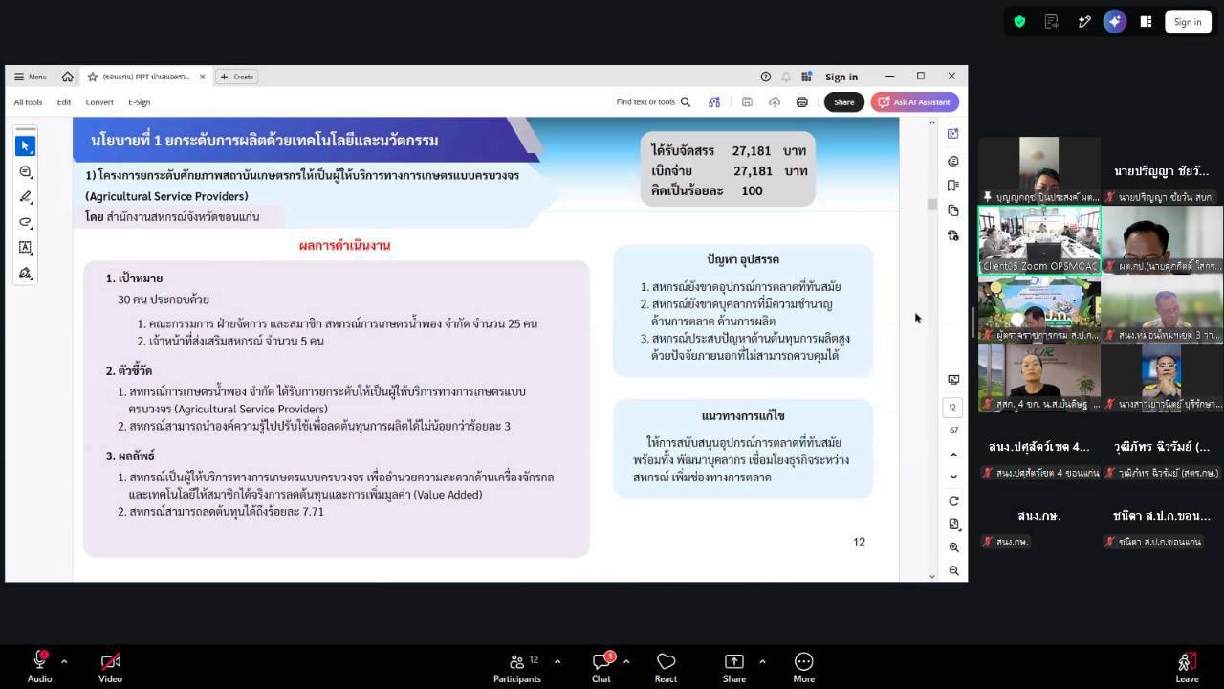
Task: Click the current page number box 12
Action: [952, 408]
